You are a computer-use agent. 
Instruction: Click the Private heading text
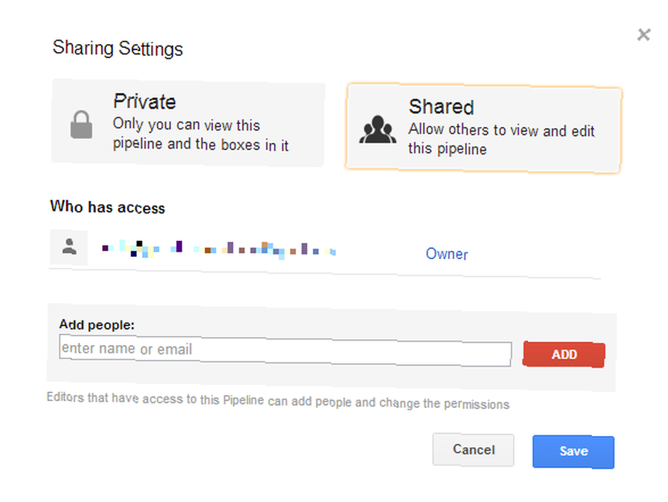coord(144,101)
